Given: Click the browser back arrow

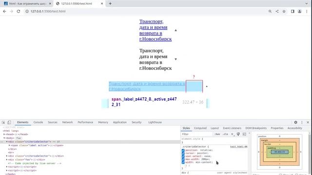Looking at the screenshot, I should coord(4,11).
